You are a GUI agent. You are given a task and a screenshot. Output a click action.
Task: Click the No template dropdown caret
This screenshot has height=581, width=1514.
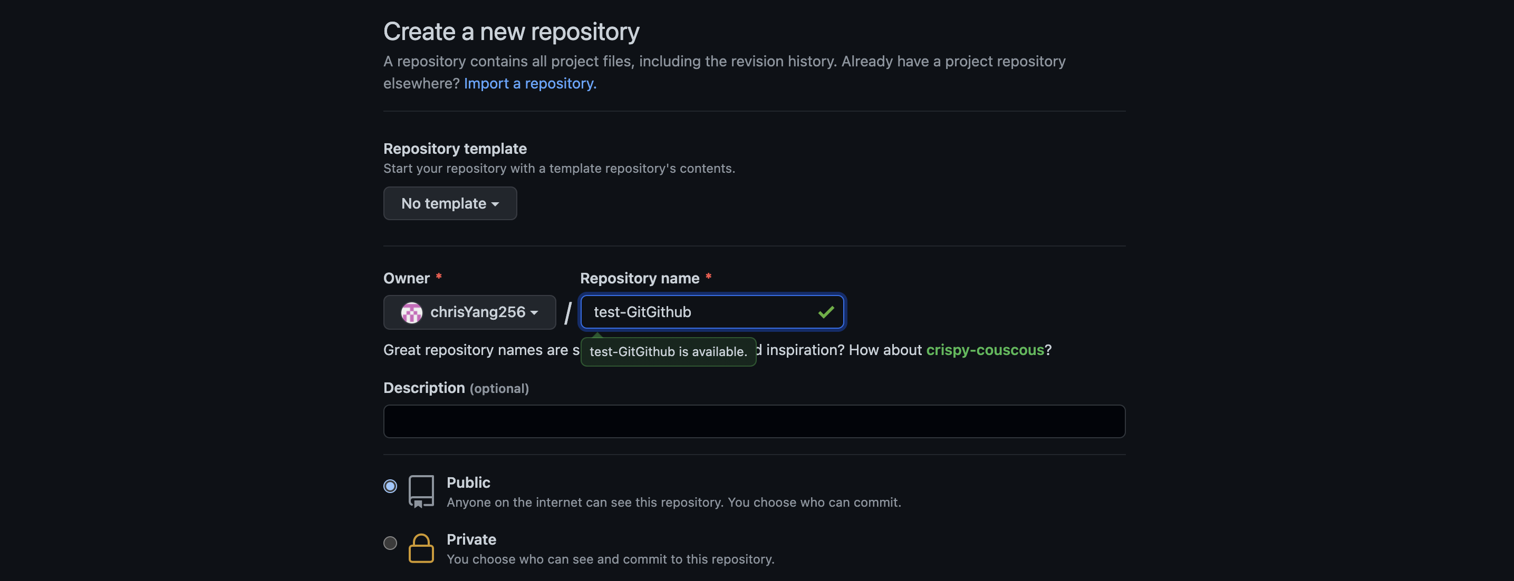tap(495, 204)
